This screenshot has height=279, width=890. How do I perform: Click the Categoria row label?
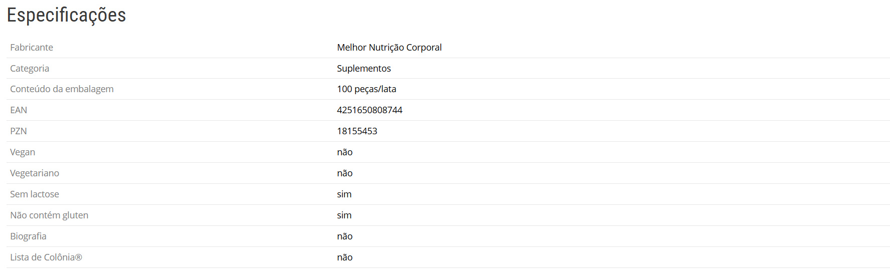[30, 69]
